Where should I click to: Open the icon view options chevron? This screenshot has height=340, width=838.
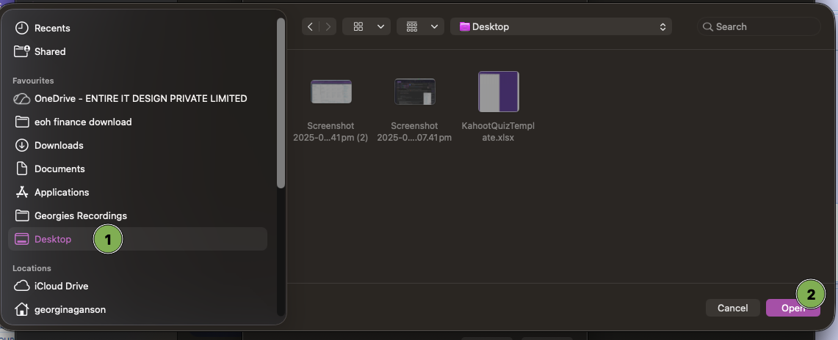click(x=380, y=26)
